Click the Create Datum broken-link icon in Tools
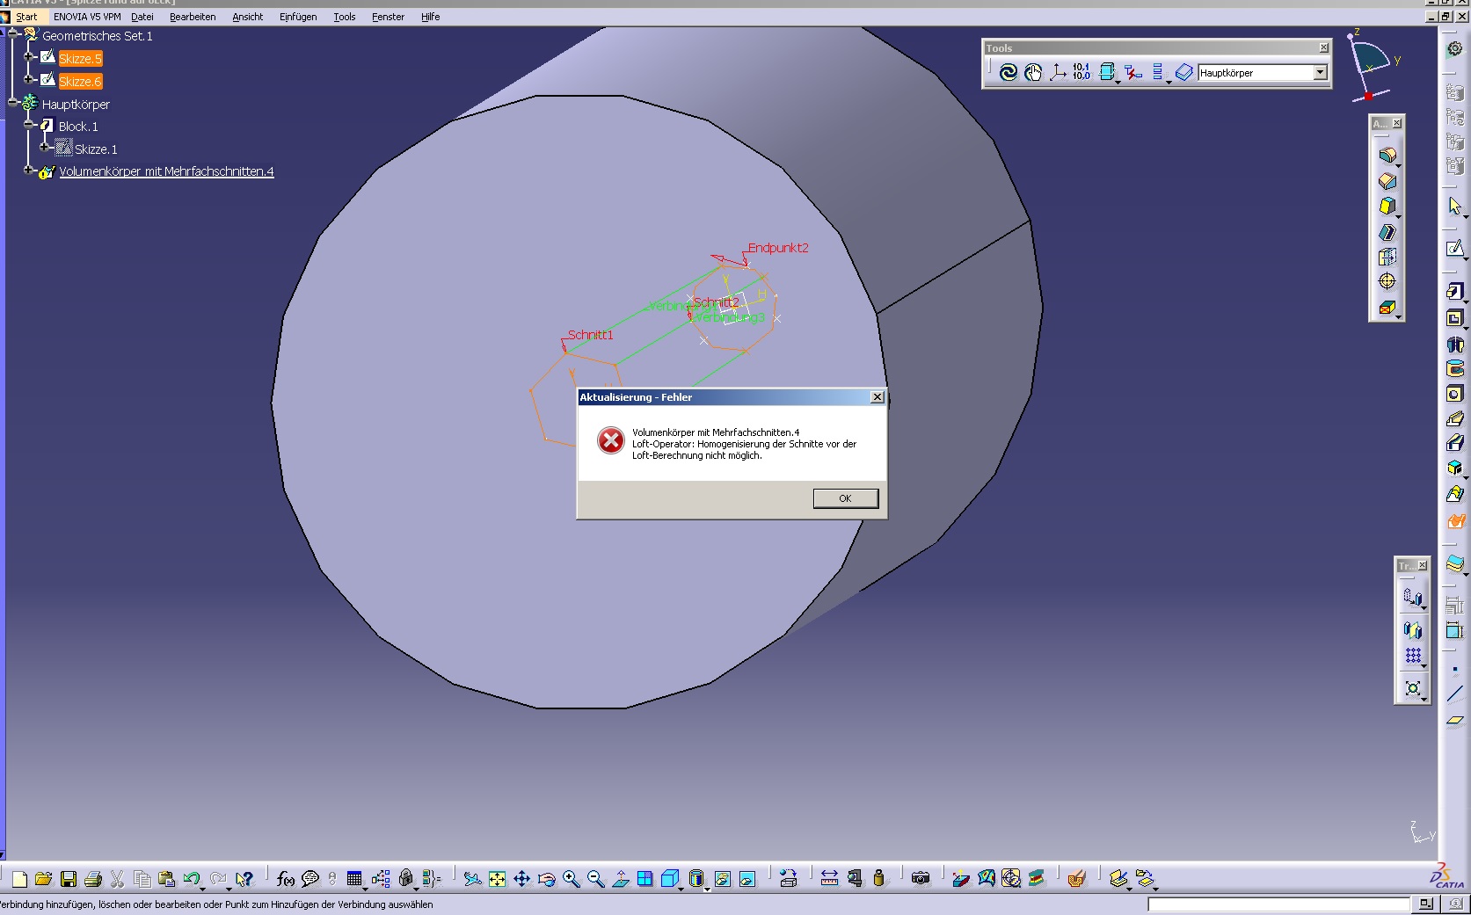This screenshot has width=1471, height=915. pos(1133,72)
